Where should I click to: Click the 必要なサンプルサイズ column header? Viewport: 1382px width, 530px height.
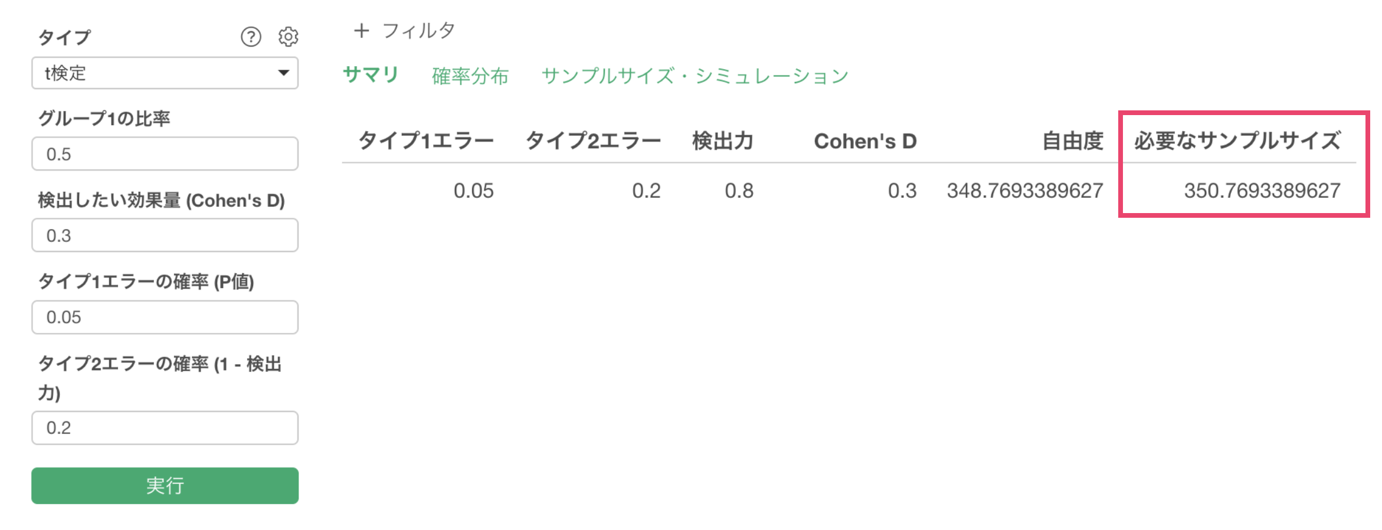pos(1237,141)
